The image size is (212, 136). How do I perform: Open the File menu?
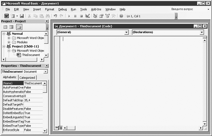point(8,9)
